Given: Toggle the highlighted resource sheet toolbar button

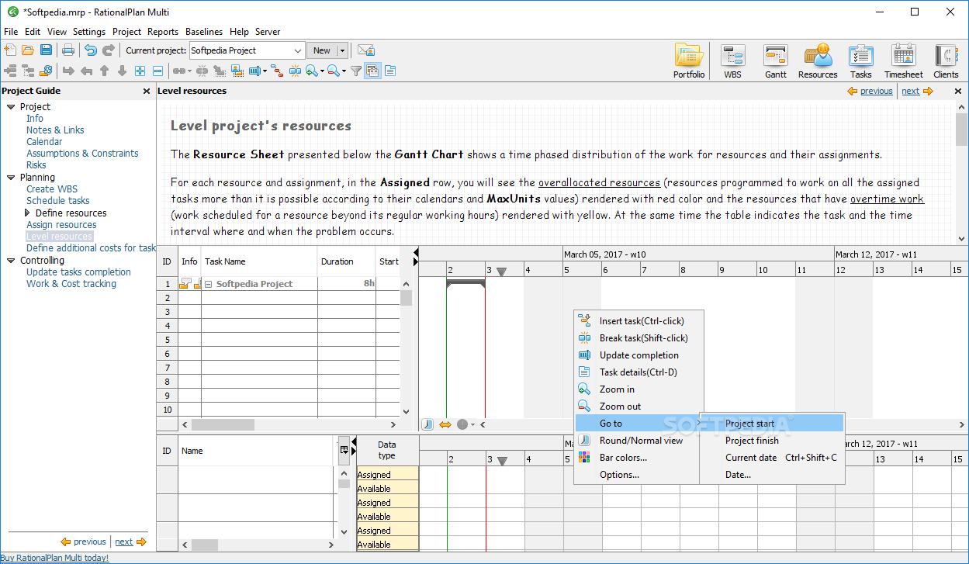Looking at the screenshot, I should coord(372,71).
